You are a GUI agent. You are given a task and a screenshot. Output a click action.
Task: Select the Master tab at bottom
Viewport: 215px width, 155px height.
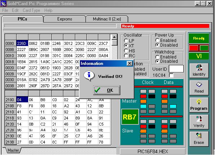click(13, 150)
